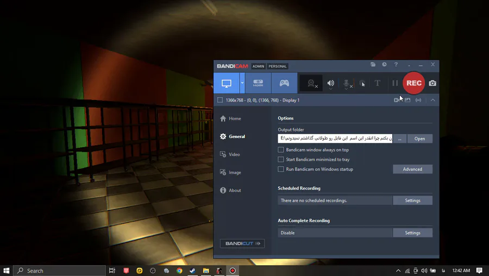Toggle the webcam overlay icon
Screen dimensions: 489x276
(312, 83)
